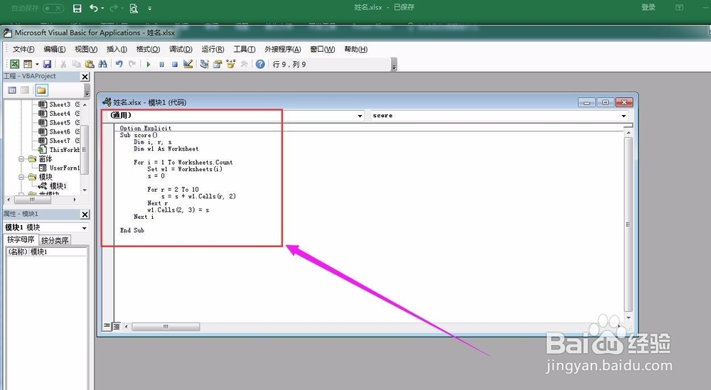711x390 pixels.
Task: Pause execution with the Break icon
Action: point(161,65)
